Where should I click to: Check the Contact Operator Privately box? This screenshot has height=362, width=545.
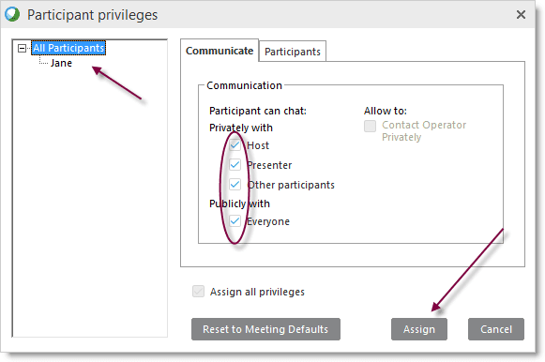[371, 126]
